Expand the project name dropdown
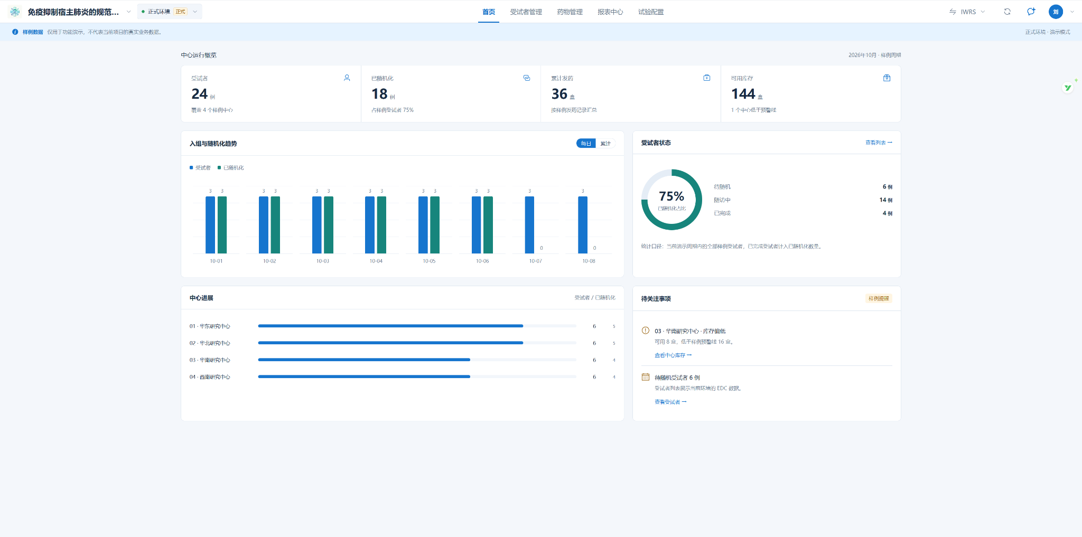 128,12
